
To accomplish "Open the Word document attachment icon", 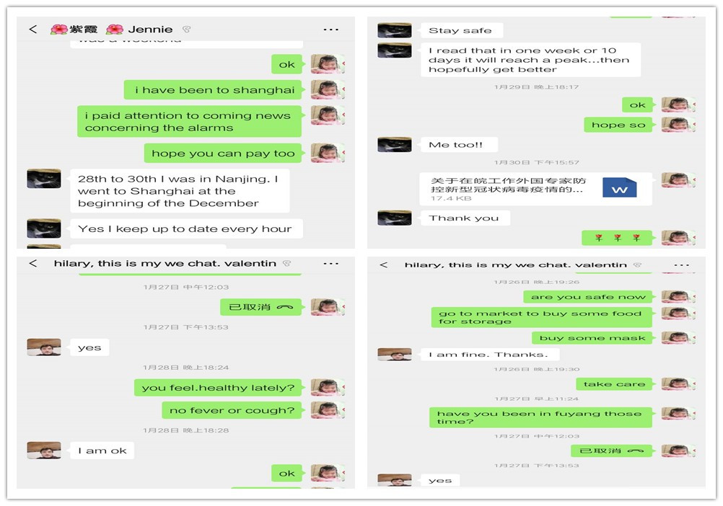I will pos(619,188).
